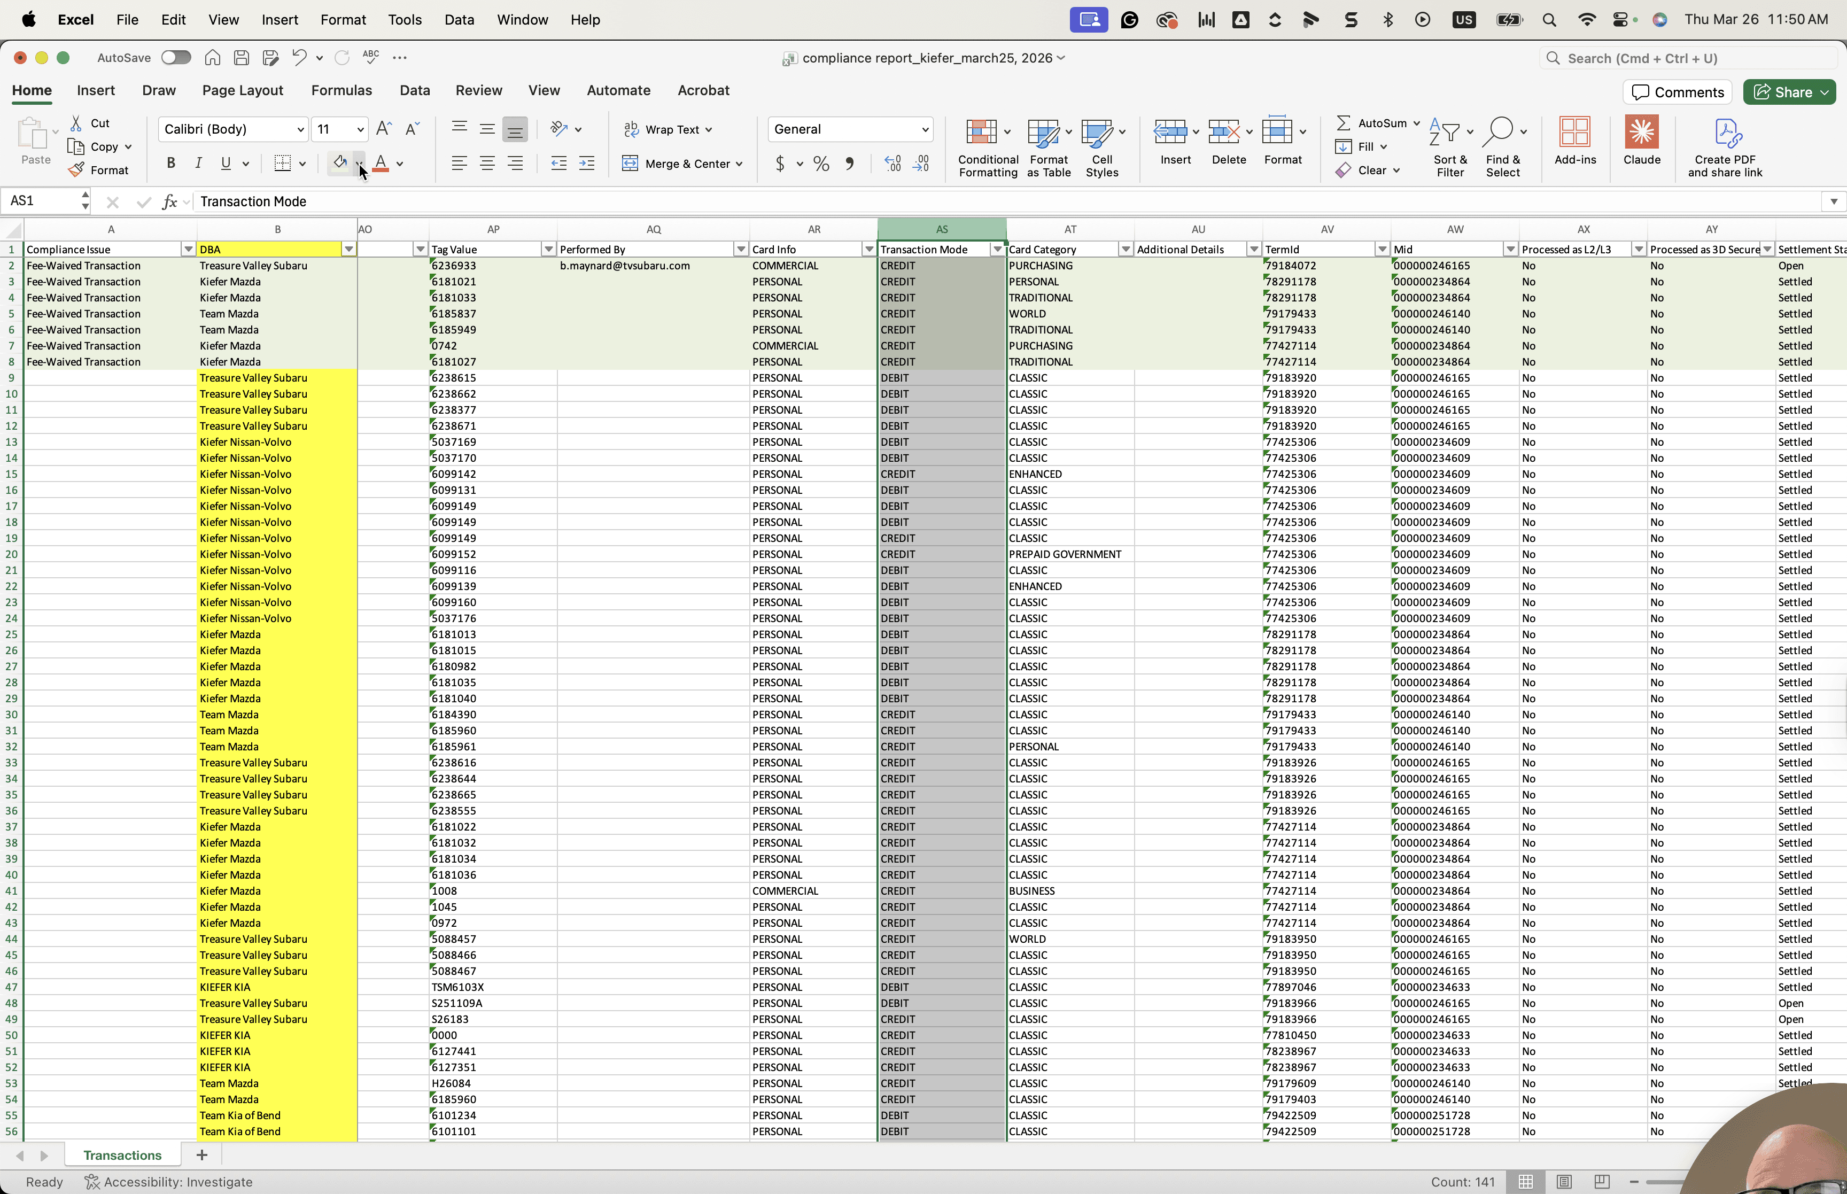Launch the Claude add-in icon
This screenshot has width=1847, height=1194.
(1642, 133)
